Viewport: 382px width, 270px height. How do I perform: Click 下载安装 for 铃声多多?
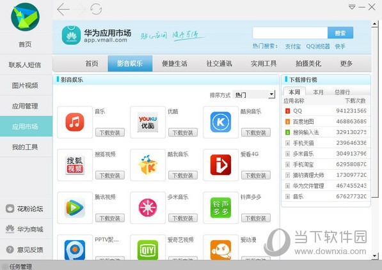pyautogui.click(x=256, y=218)
